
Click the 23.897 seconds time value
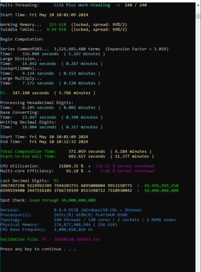pyautogui.click(x=39, y=117)
